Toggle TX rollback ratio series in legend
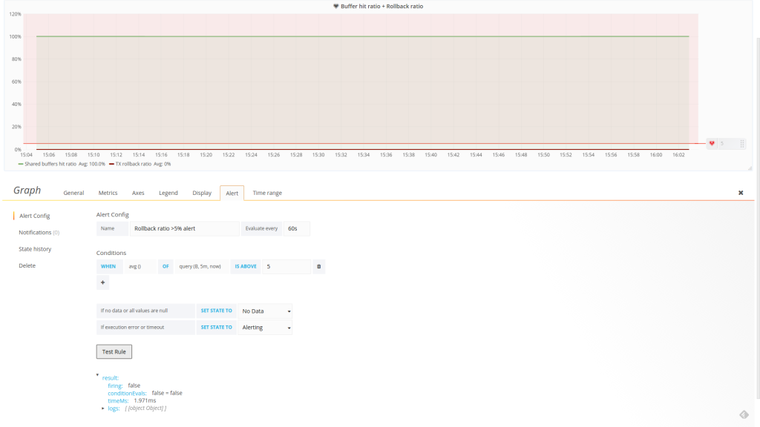Screen dimensions: 760x427 [133, 164]
